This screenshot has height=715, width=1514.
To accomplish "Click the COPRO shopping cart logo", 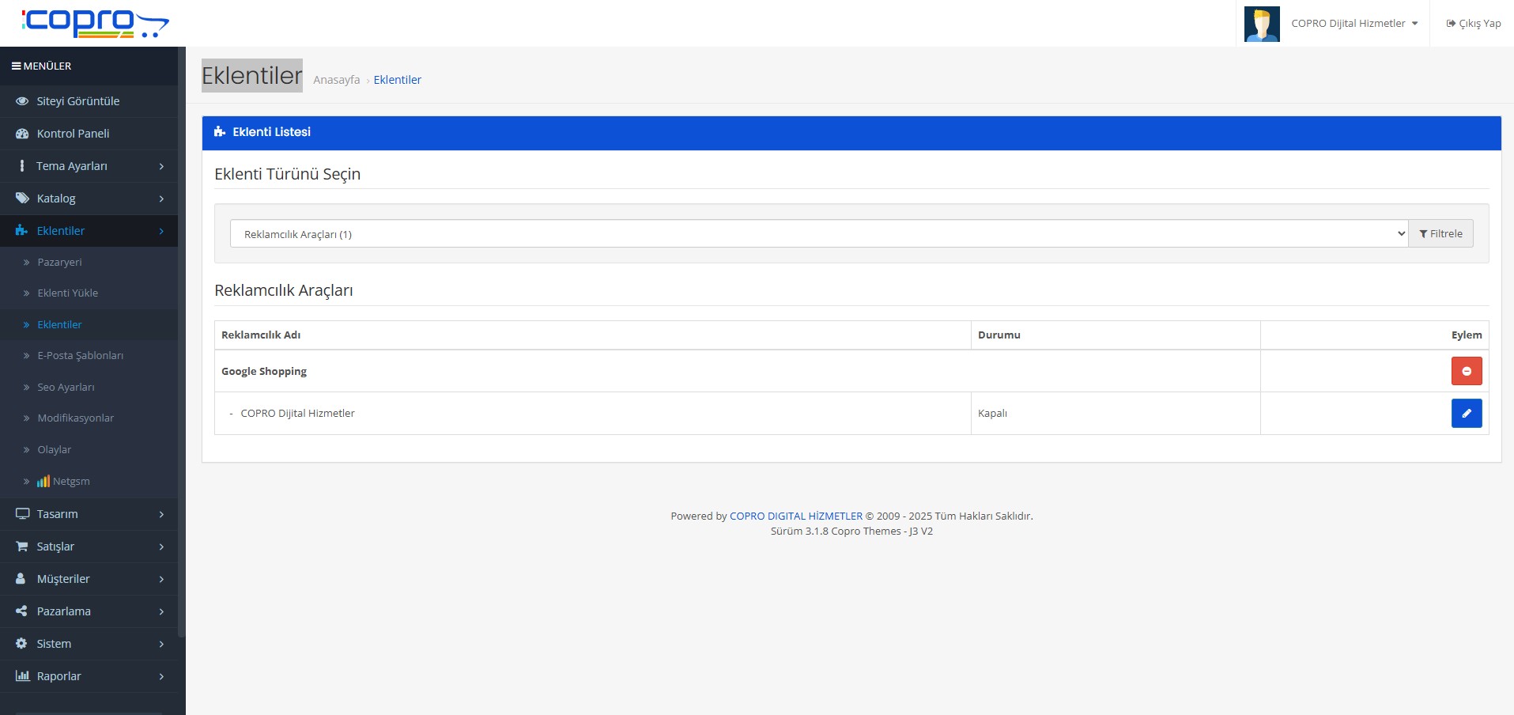I will click(95, 23).
